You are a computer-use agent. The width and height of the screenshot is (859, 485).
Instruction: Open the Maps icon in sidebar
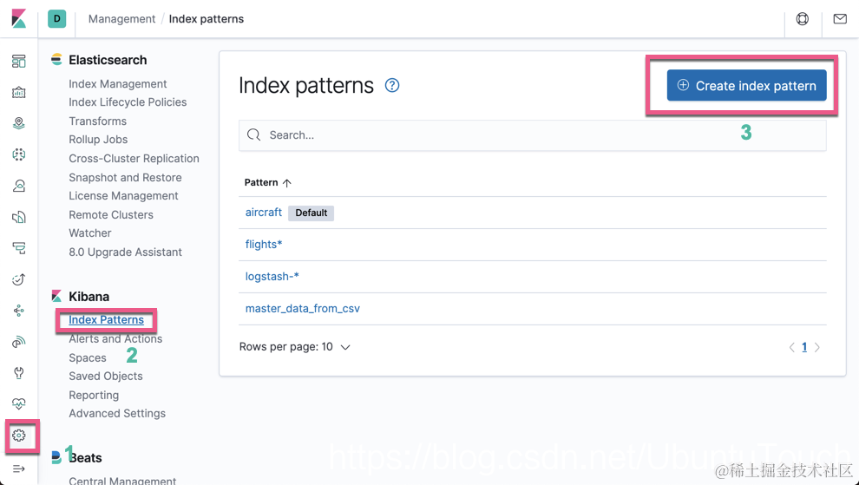[x=18, y=123]
